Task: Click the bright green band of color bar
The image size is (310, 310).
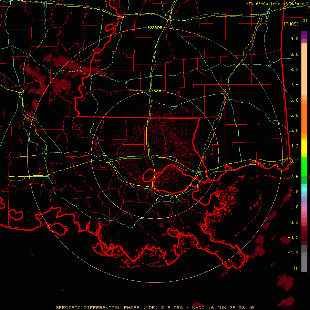Action: point(304,166)
